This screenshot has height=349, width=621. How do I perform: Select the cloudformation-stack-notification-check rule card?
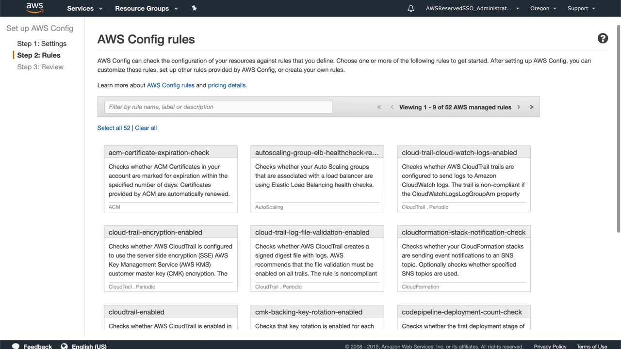tap(463, 258)
